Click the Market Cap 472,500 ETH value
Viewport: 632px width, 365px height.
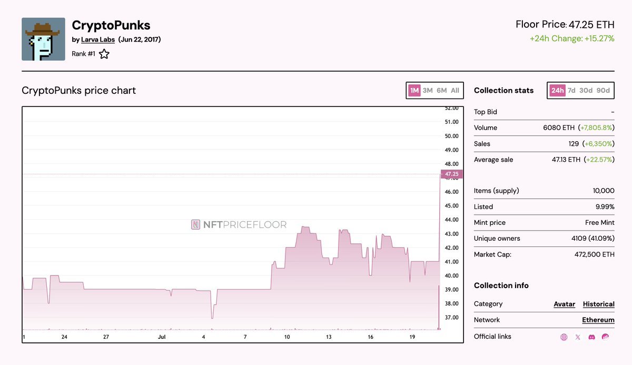click(x=594, y=254)
